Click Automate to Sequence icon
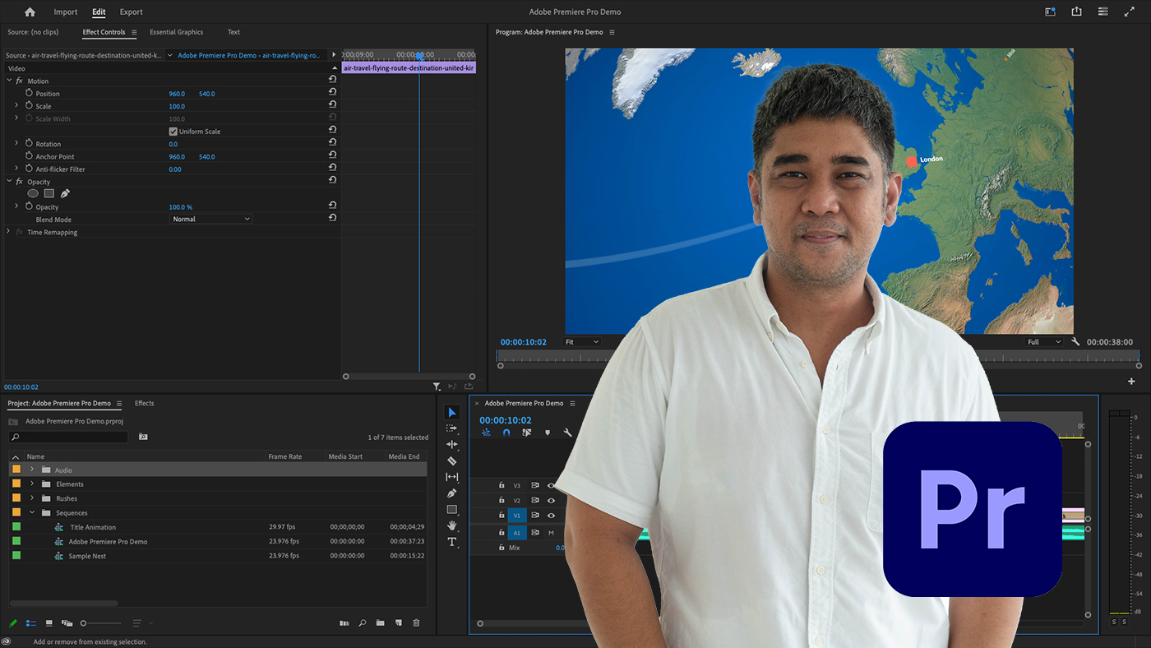The image size is (1151, 648). point(344,623)
